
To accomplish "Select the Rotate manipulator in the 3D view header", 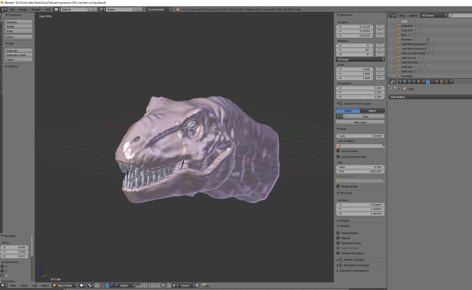I will (x=112, y=285).
